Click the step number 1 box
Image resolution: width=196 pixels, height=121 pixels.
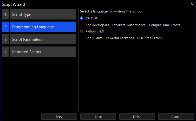click(5, 15)
